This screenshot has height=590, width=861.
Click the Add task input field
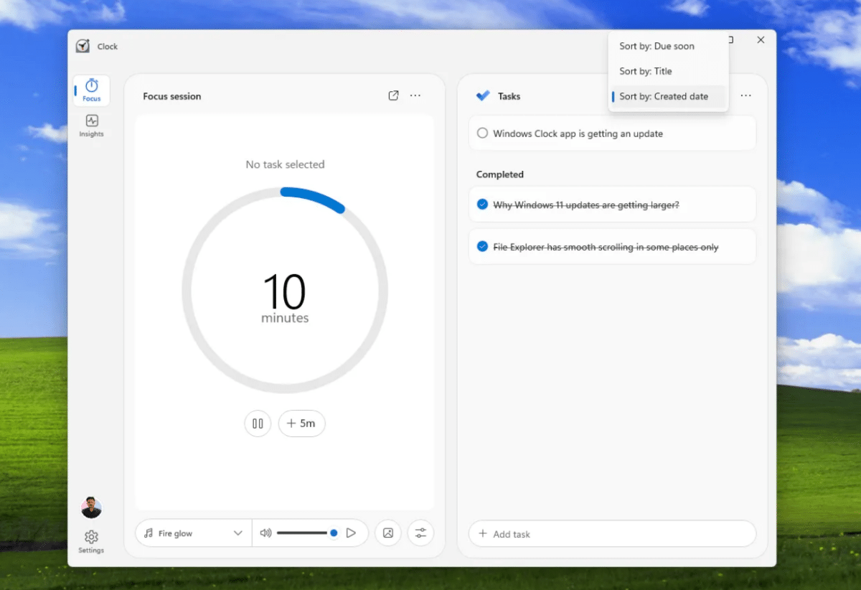pos(612,534)
